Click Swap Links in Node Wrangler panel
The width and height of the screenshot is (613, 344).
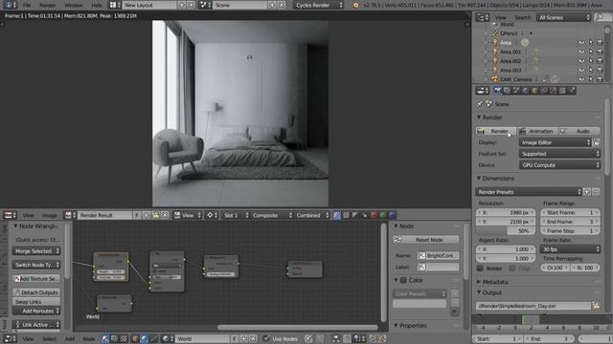[36, 302]
